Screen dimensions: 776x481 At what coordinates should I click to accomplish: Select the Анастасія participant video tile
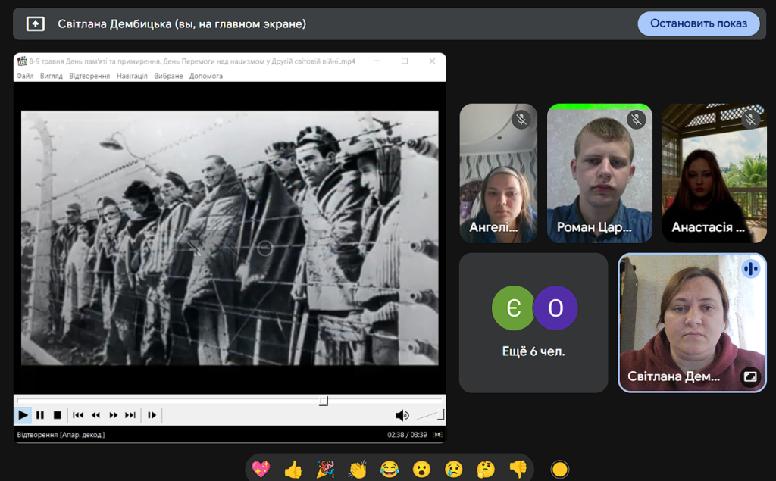click(715, 173)
